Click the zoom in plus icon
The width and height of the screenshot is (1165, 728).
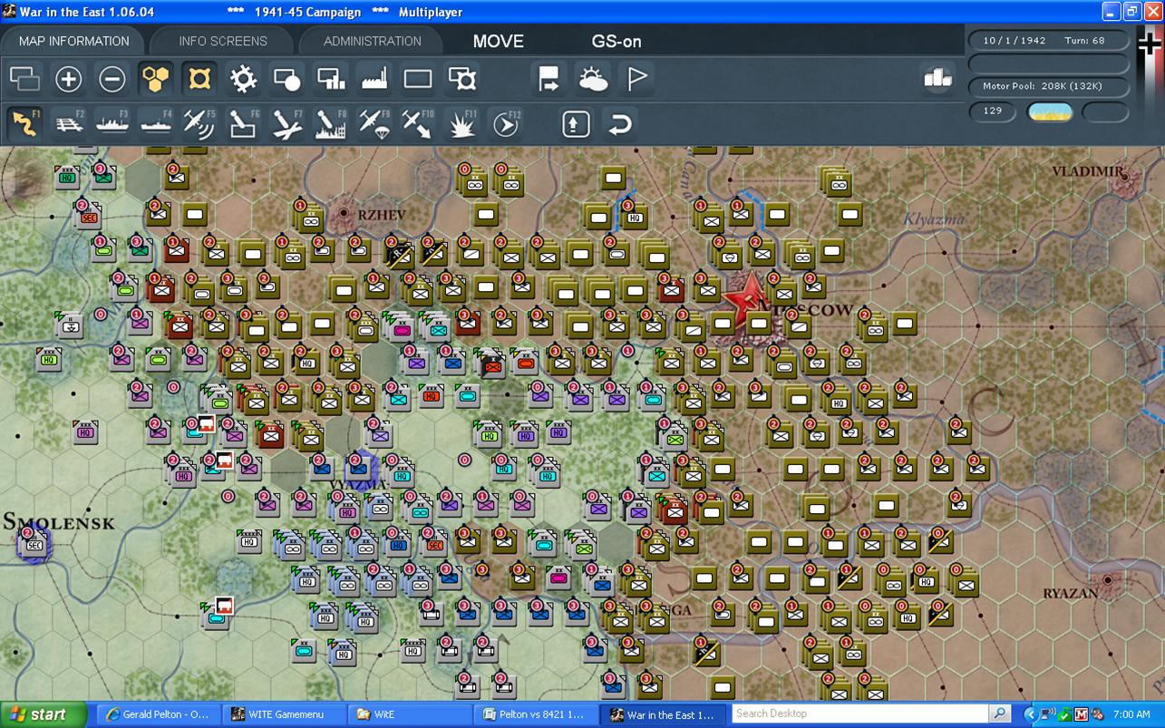point(68,80)
